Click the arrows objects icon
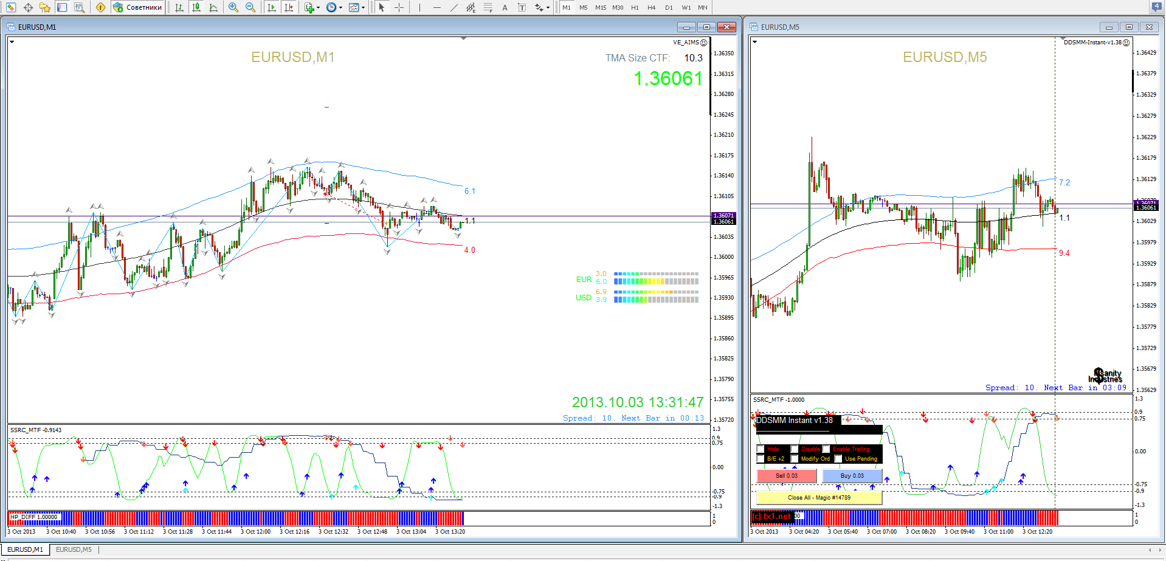Viewport: 1166px width, 561px height. (539, 7)
